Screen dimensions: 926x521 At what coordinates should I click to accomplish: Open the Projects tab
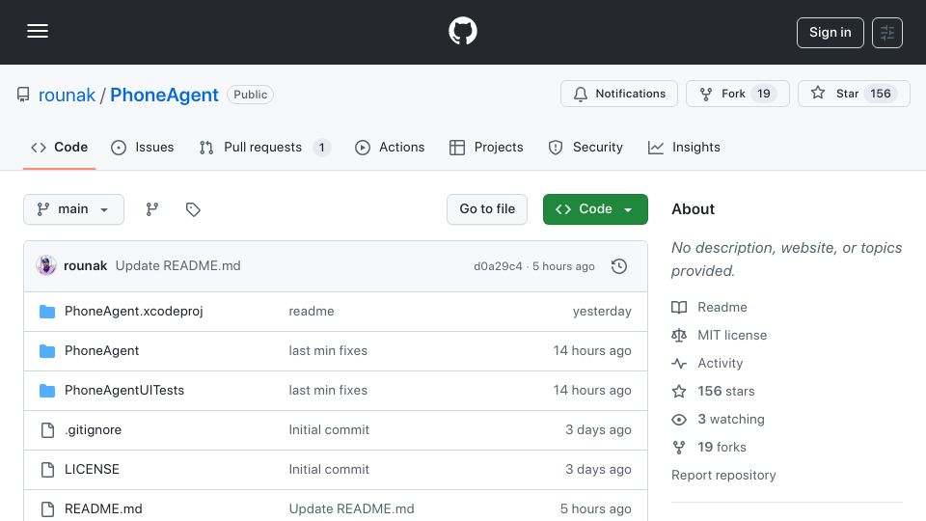[x=486, y=147]
